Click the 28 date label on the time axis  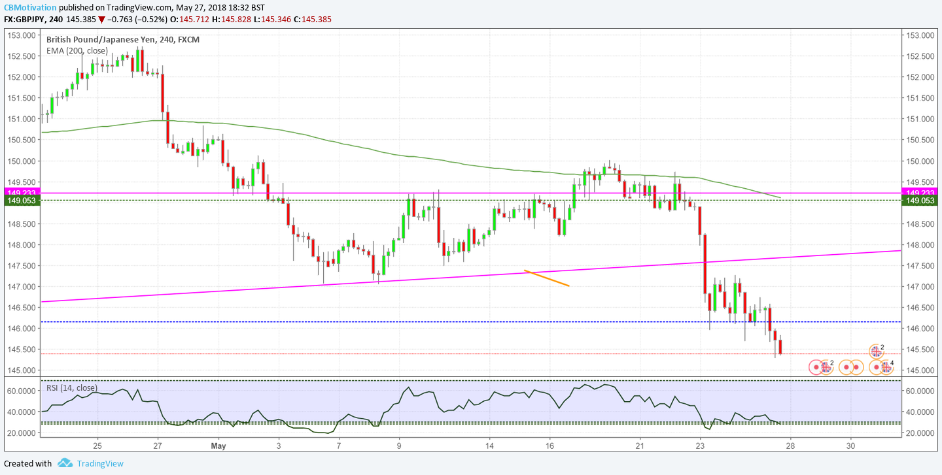[x=790, y=446]
